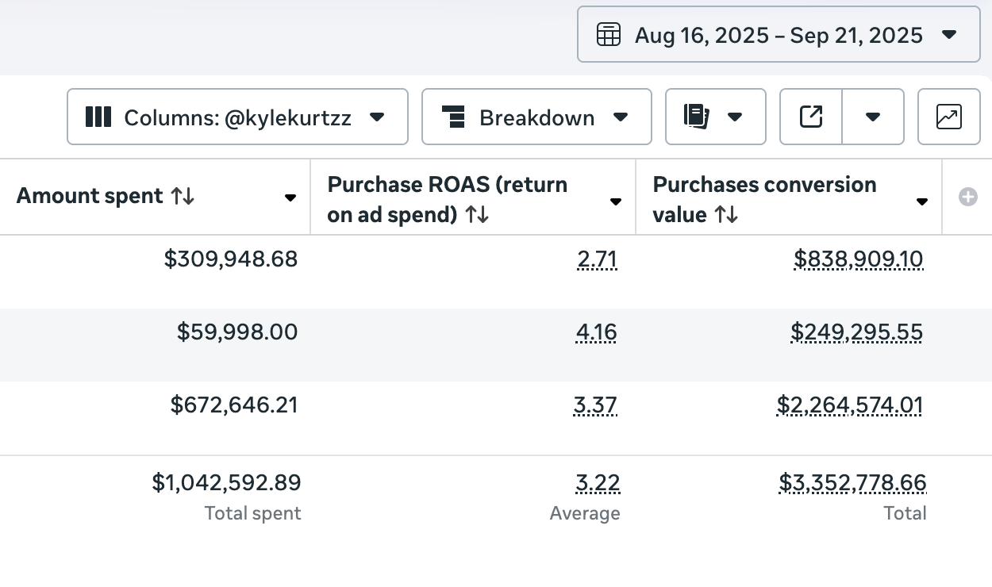The width and height of the screenshot is (992, 587).
Task: Open the charts trend icon button
Action: click(x=948, y=116)
